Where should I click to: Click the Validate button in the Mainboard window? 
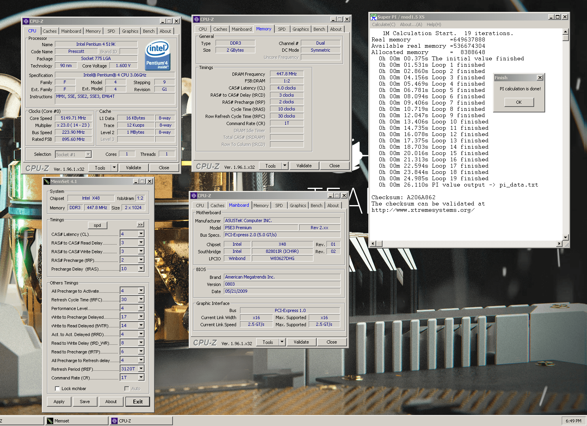tap(301, 342)
